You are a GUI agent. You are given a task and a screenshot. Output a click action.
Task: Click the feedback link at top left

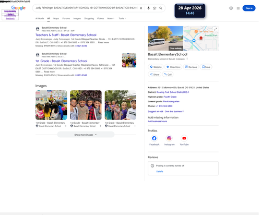pyautogui.click(x=10, y=18)
